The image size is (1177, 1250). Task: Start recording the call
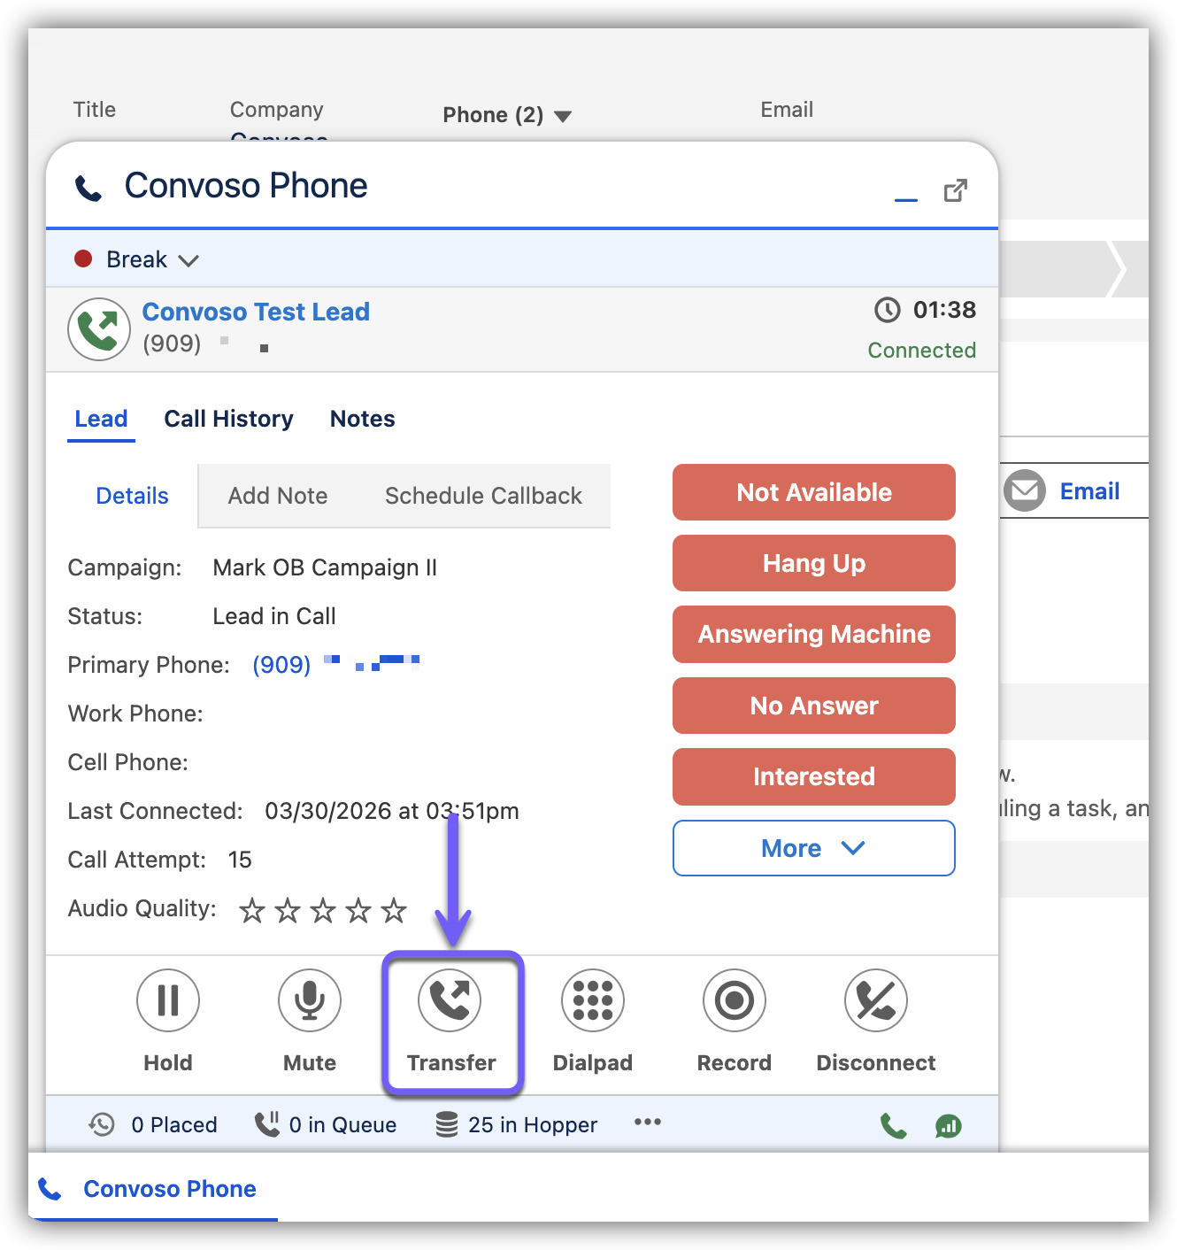[735, 1001]
